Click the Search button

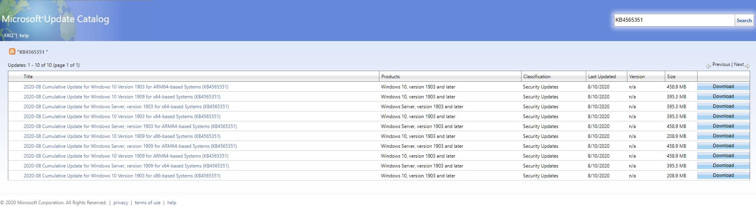pos(744,21)
